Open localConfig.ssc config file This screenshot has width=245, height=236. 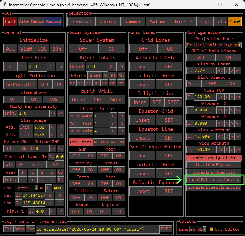click(214, 165)
